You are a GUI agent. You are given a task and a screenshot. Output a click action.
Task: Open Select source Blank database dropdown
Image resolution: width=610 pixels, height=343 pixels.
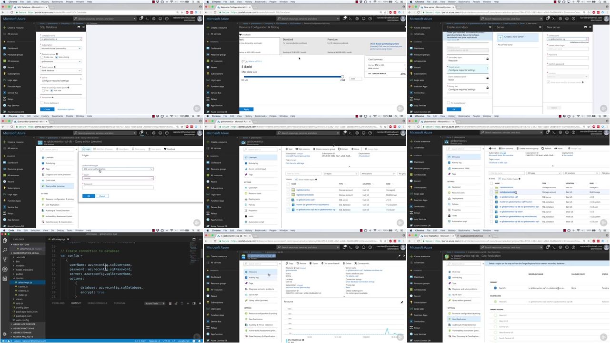(61, 71)
